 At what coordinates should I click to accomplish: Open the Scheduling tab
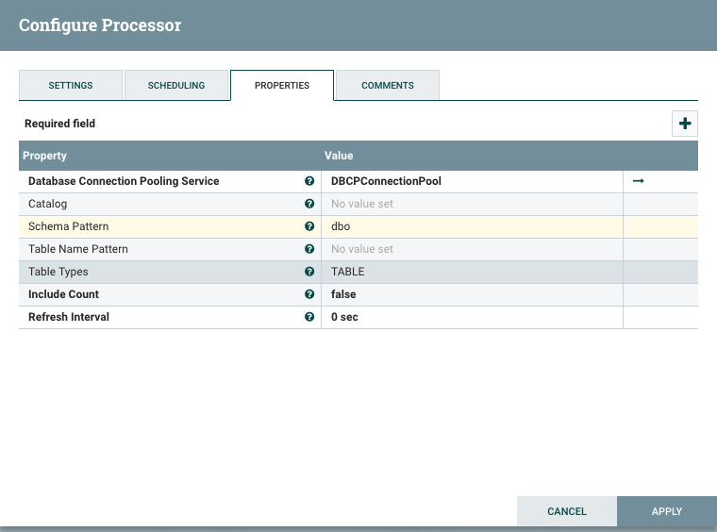click(x=176, y=85)
